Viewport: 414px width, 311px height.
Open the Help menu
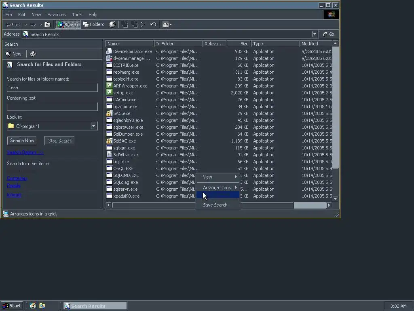point(93,15)
